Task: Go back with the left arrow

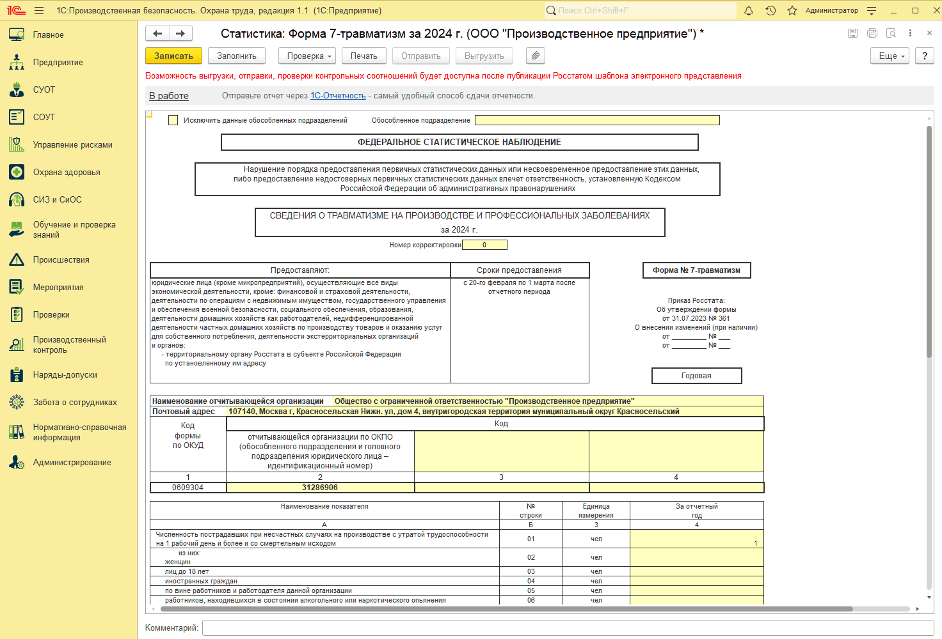Action: pyautogui.click(x=157, y=34)
